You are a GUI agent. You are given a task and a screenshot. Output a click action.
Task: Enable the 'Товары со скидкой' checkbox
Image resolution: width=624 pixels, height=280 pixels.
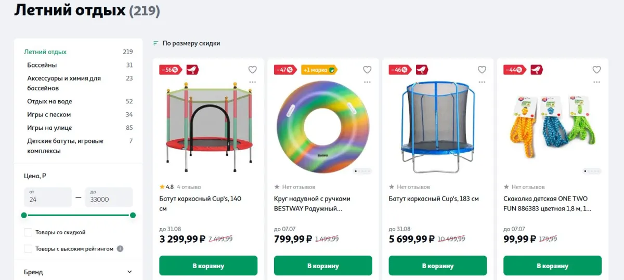tap(28, 232)
